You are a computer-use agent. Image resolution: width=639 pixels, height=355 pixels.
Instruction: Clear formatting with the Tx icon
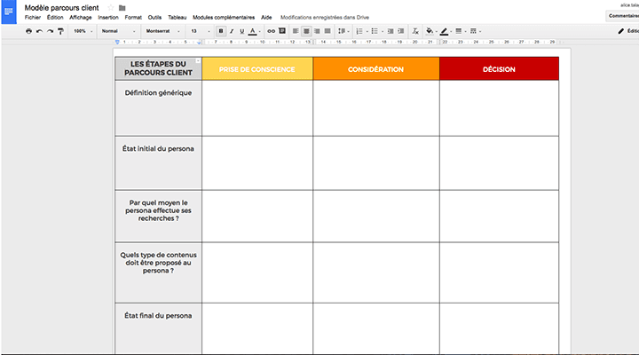coord(414,31)
